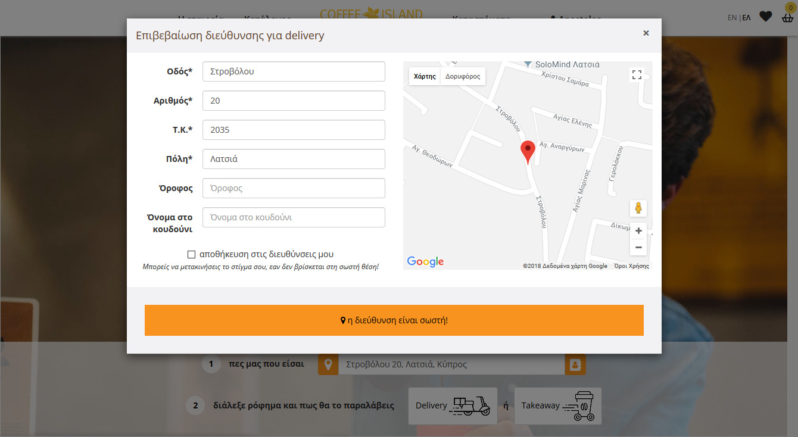
Task: Switch site language to EN
Action: pos(732,18)
